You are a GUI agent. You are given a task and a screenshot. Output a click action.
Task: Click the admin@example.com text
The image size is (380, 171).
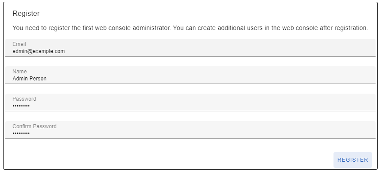click(x=39, y=51)
